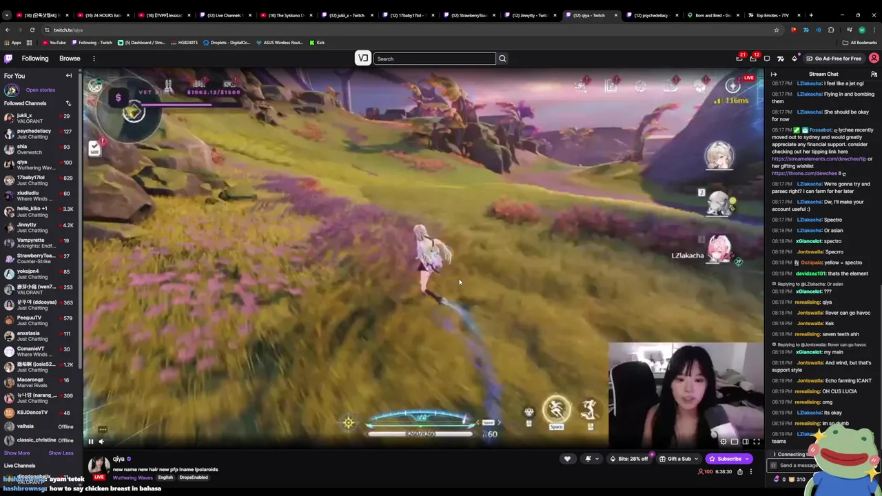Open the notifications inbox with badge 12

point(753,59)
